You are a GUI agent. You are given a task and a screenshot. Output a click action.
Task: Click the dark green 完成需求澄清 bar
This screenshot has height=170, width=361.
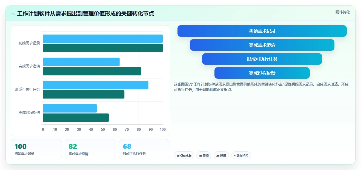point(92,71)
